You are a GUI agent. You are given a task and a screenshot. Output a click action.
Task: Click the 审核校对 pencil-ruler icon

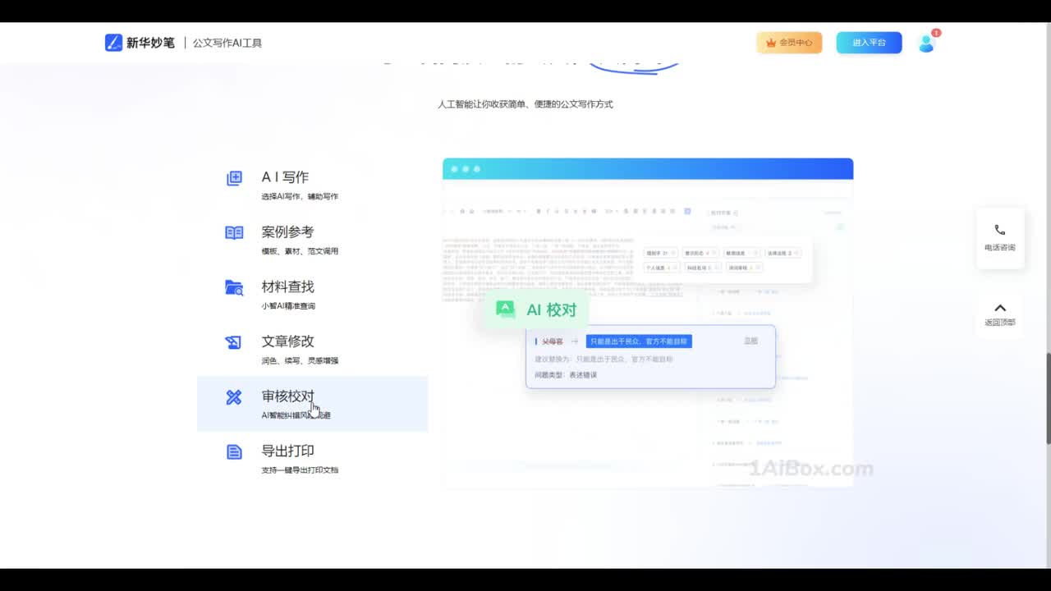[x=234, y=397]
